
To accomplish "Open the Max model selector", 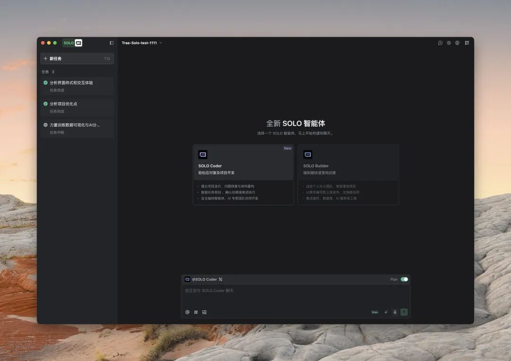I will point(375,312).
